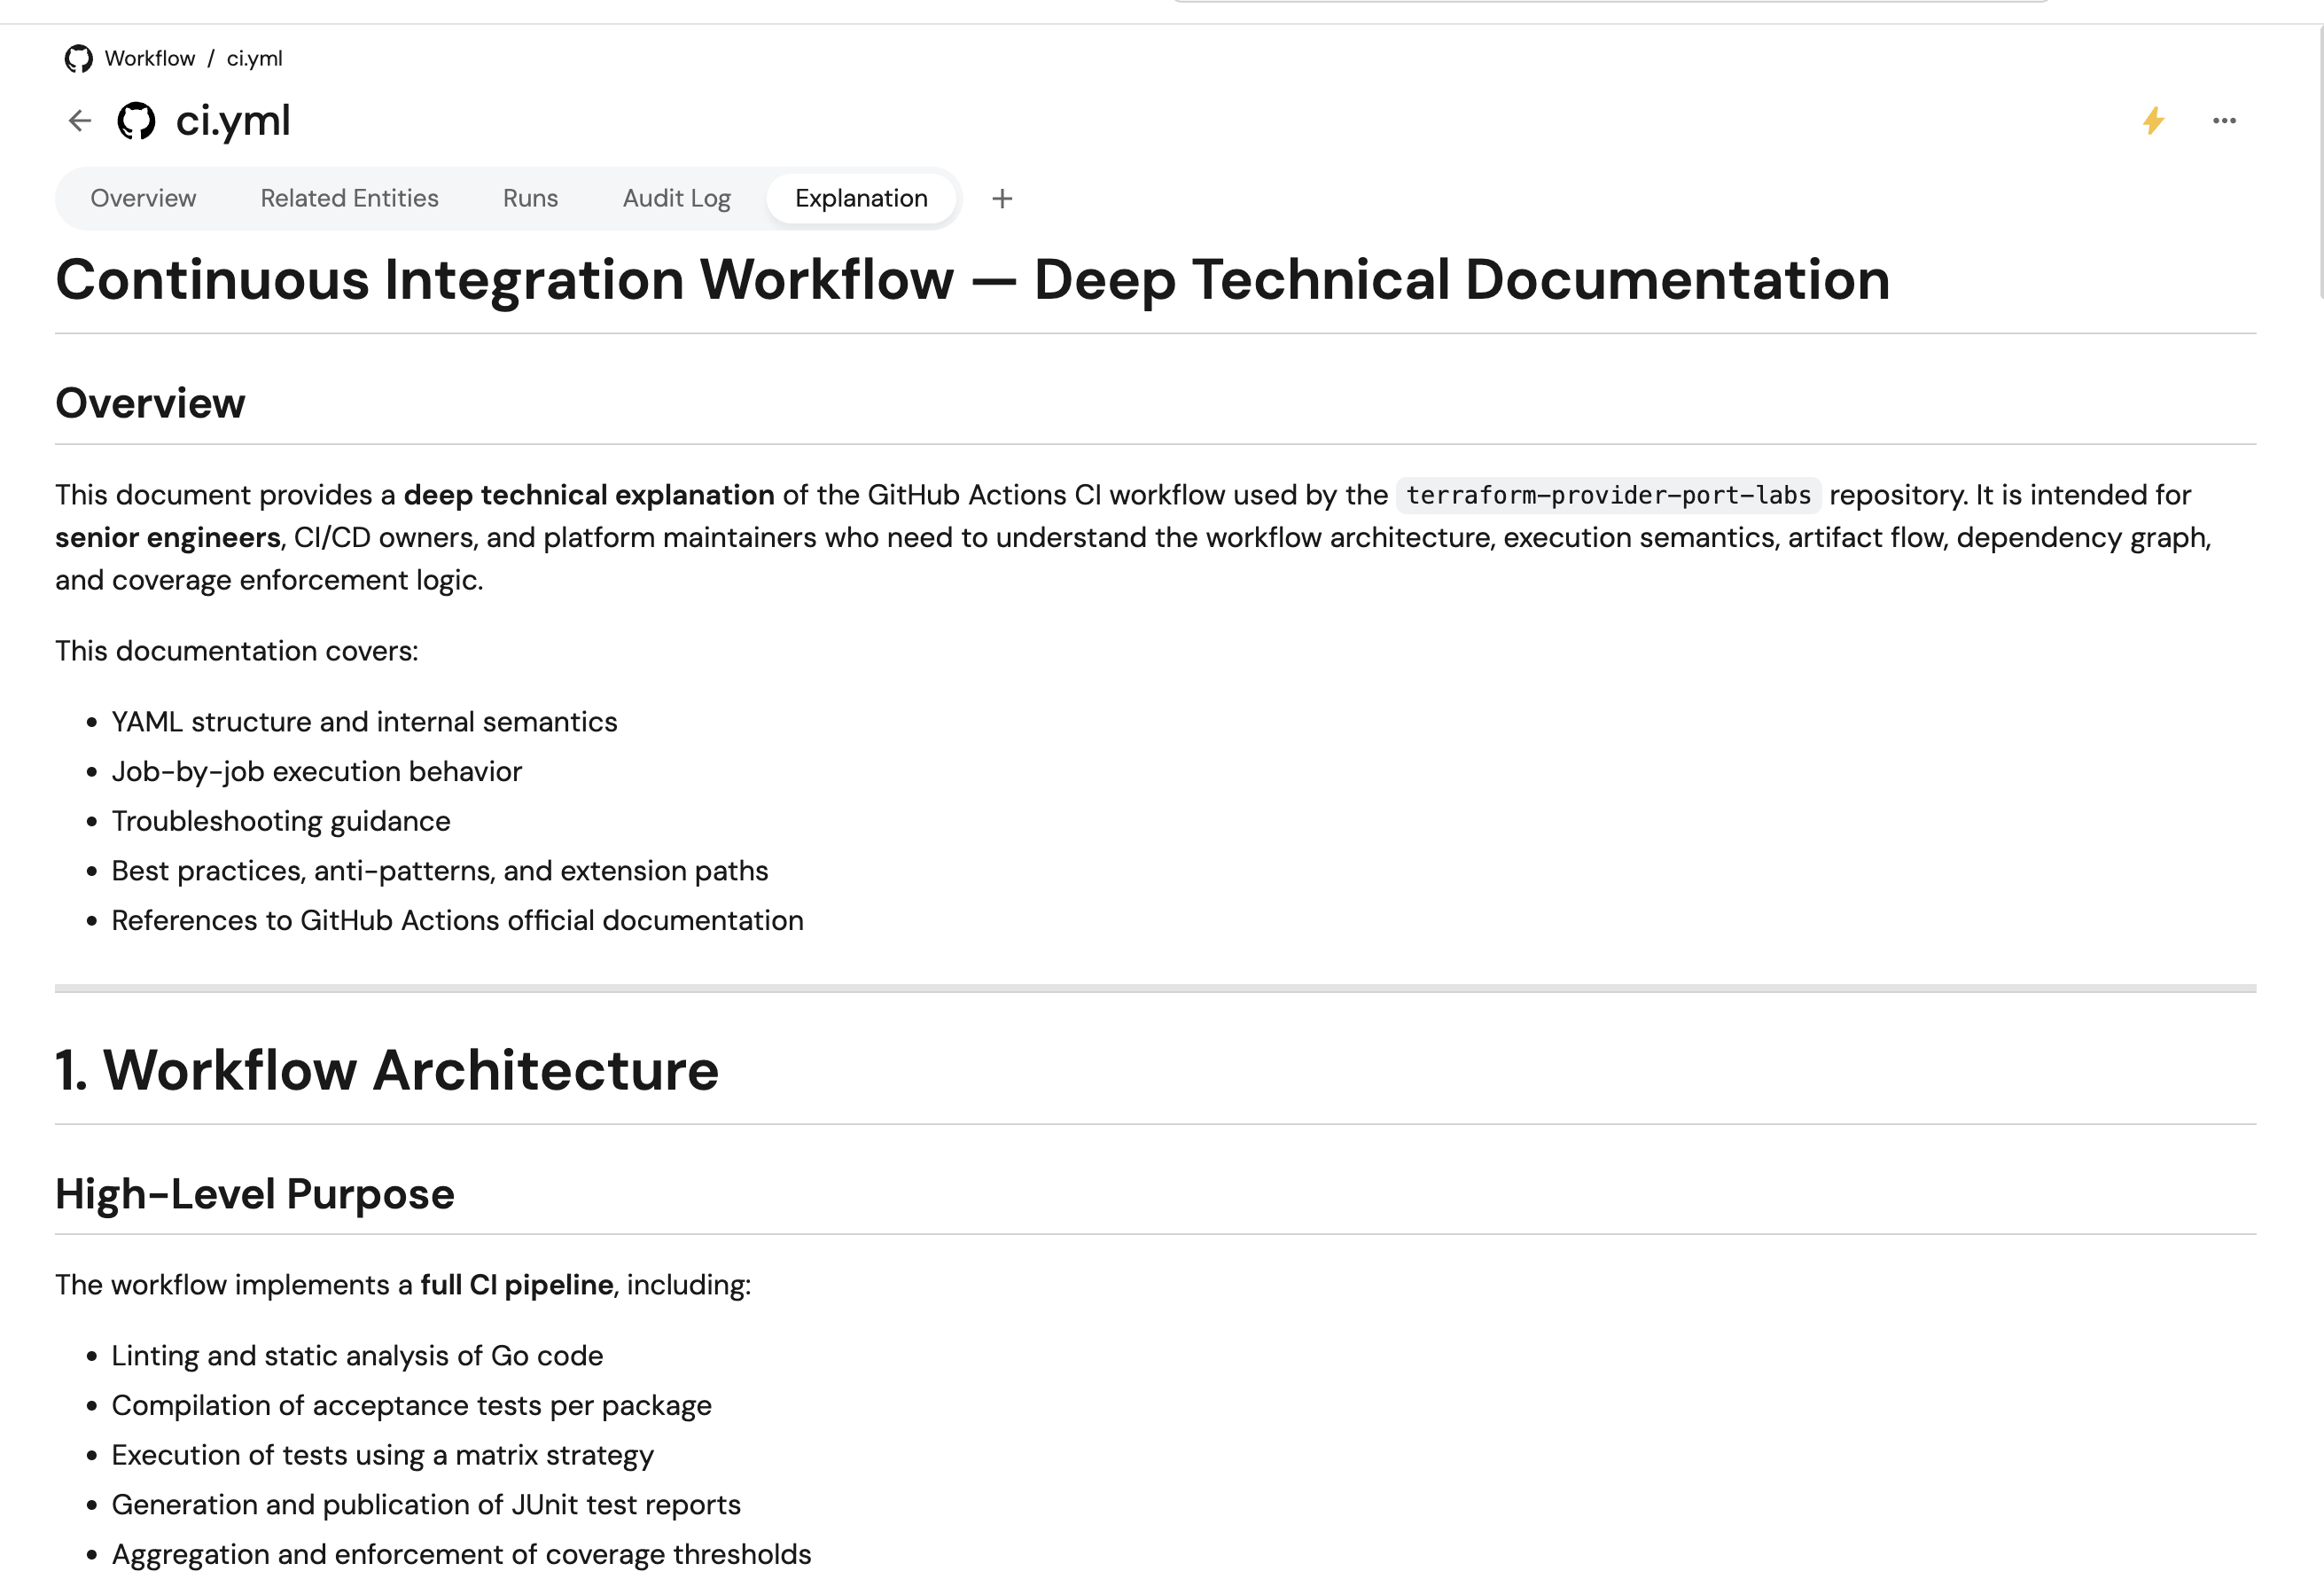Add a new tab with the plus icon
This screenshot has height=1587, width=2324.
1002,199
